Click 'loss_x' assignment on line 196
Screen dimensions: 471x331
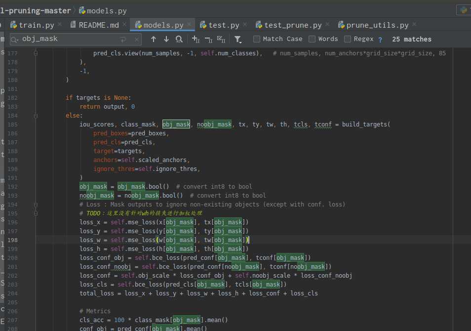click(x=90, y=222)
